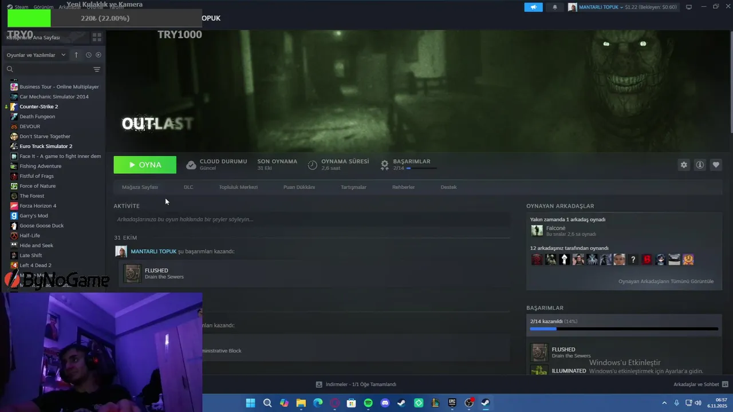Click the game info icon
Screen dimensions: 733x412
point(700,165)
